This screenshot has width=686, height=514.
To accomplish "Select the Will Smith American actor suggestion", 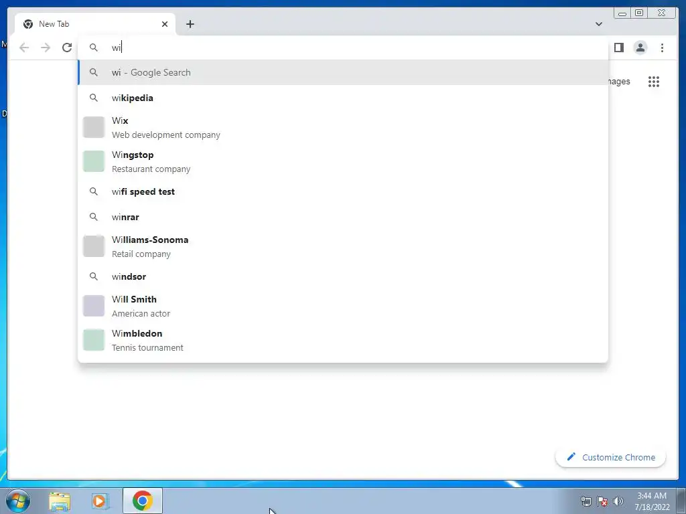I will [343, 306].
